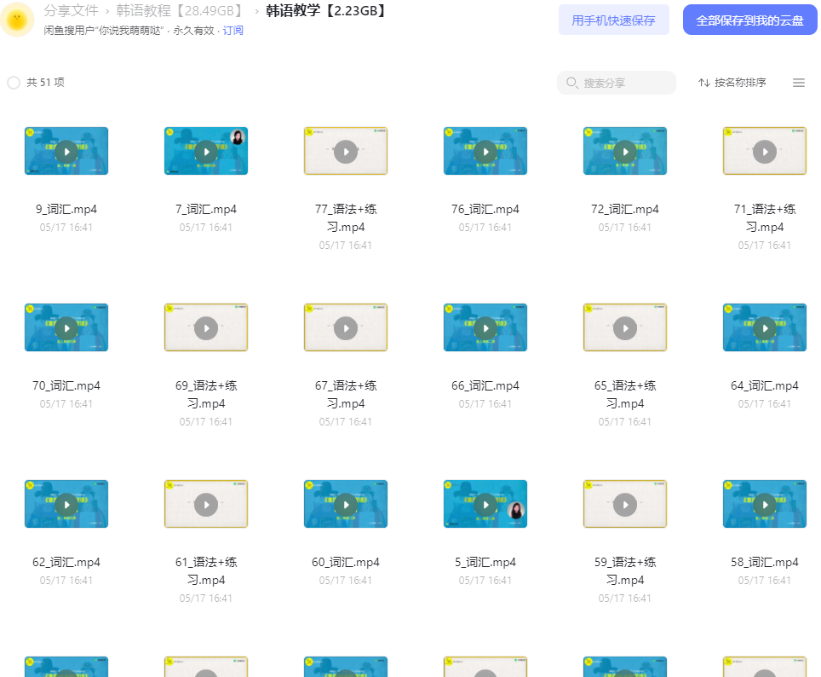Open the 71_语法+练习.mp4 thumbnail
821x677 pixels.
[x=765, y=151]
